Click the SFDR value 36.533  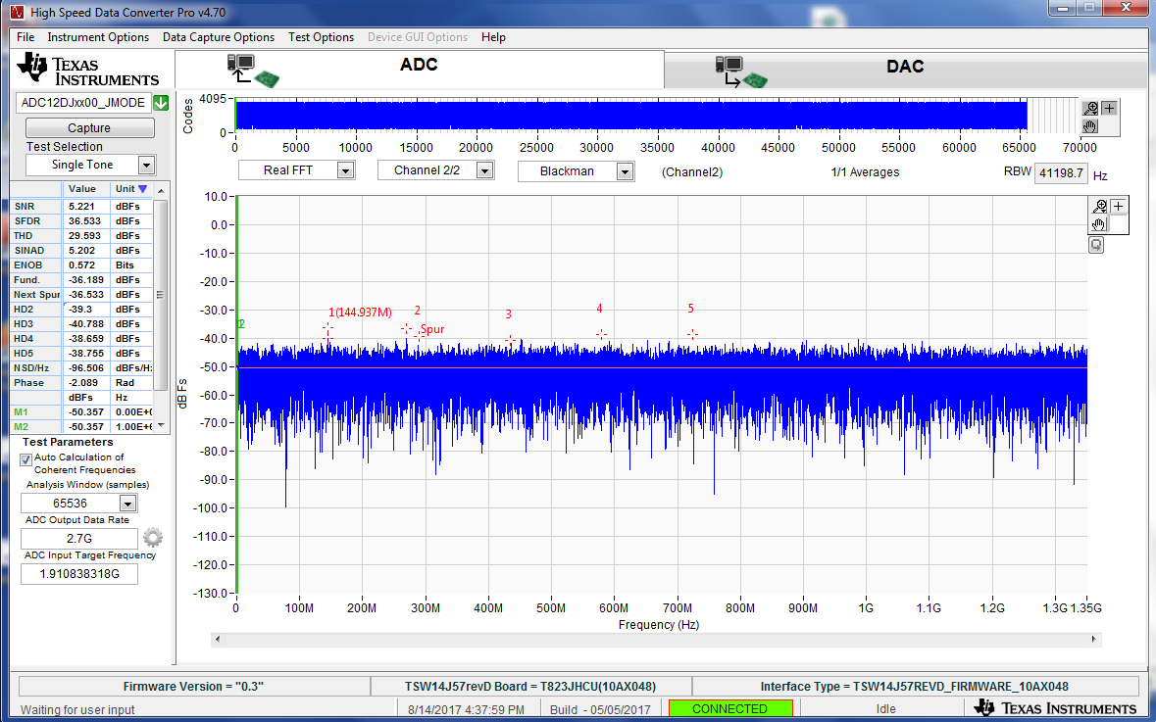(x=84, y=221)
